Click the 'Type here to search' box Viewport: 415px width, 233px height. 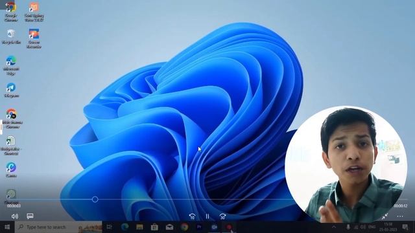click(58, 227)
